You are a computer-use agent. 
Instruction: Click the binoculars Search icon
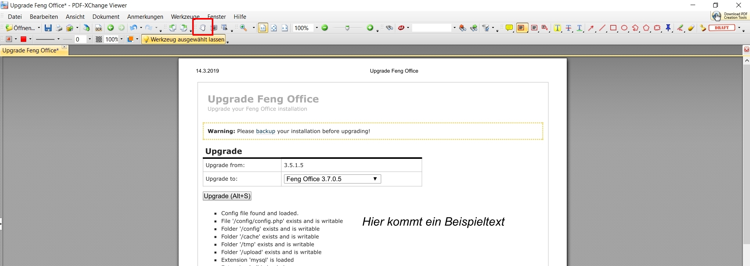coord(389,28)
